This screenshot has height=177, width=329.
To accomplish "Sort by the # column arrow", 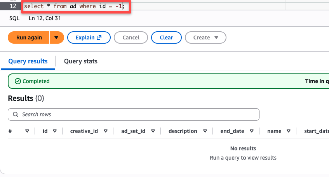I will point(27,131).
